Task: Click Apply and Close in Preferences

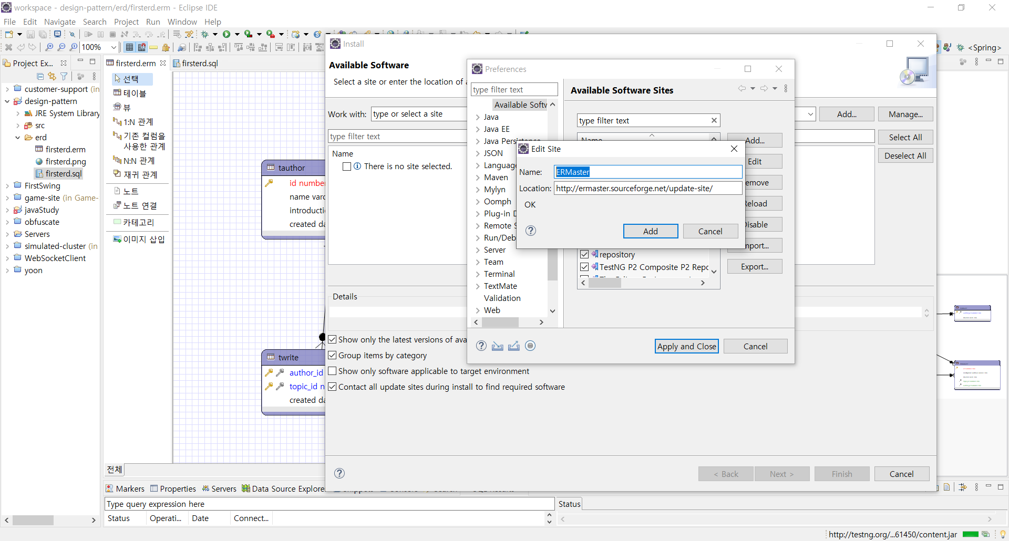Action: tap(686, 346)
